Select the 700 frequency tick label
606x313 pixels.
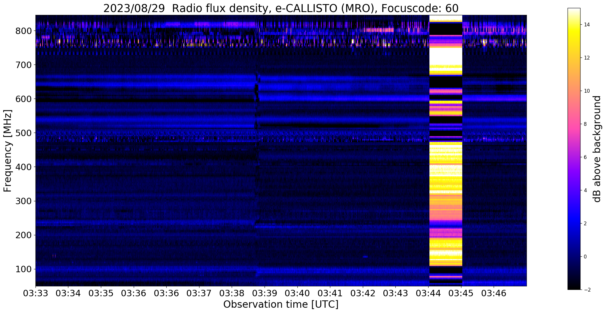(23, 65)
